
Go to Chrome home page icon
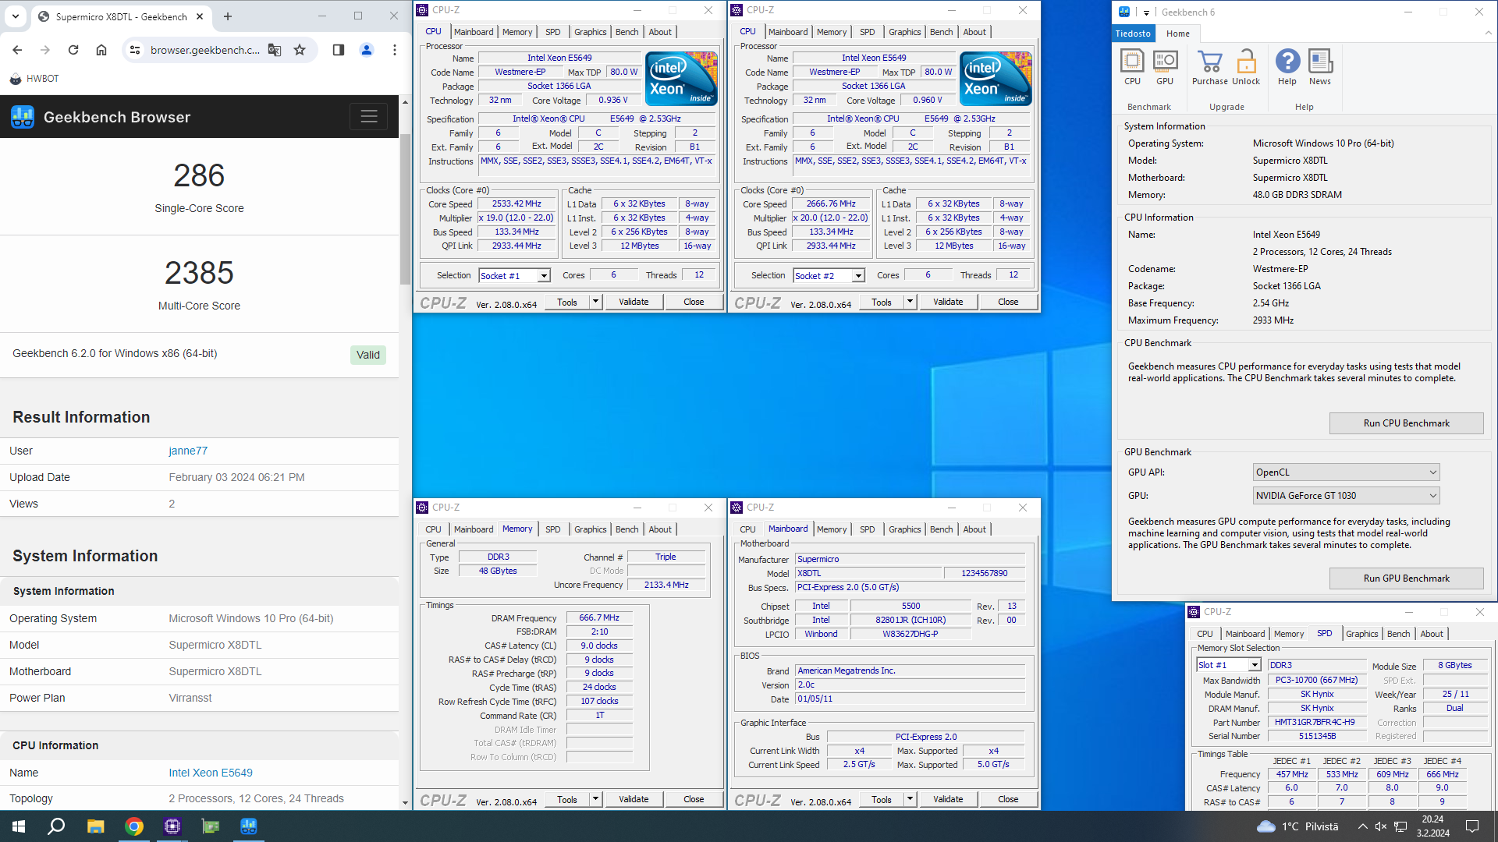tap(101, 50)
